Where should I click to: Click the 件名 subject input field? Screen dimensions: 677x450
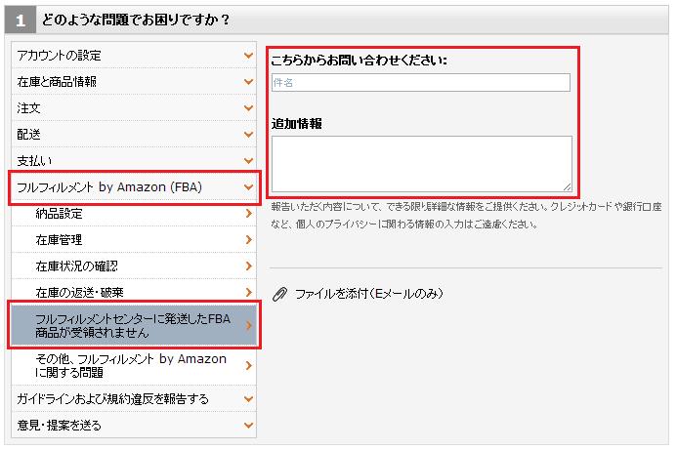point(420,83)
